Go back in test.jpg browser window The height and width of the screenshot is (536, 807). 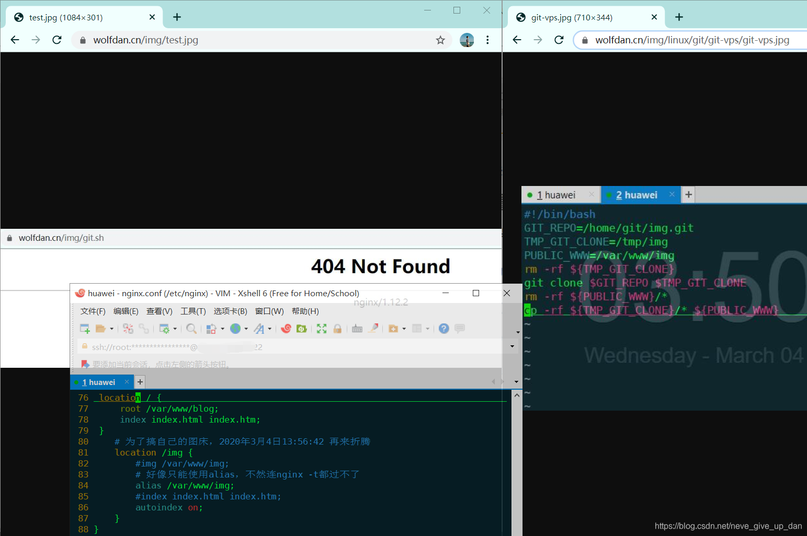pos(15,40)
